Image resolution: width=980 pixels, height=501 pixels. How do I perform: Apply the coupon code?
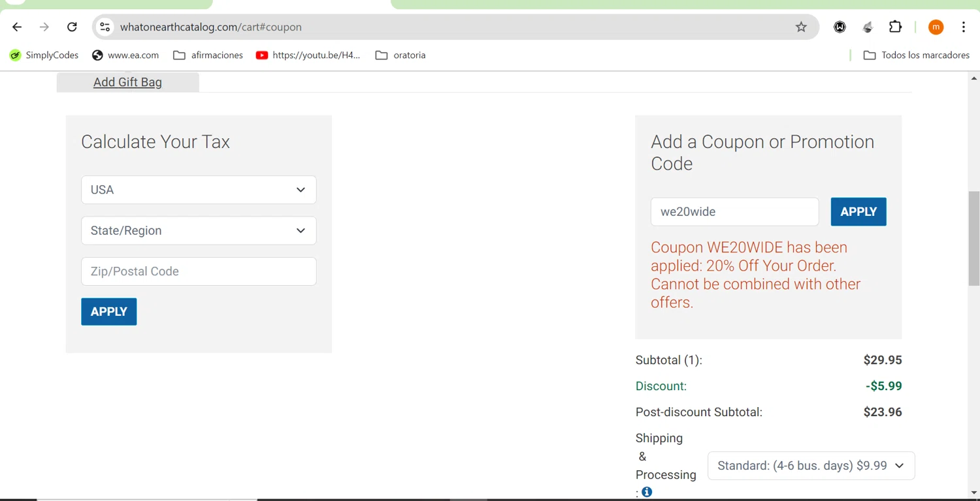pyautogui.click(x=858, y=212)
